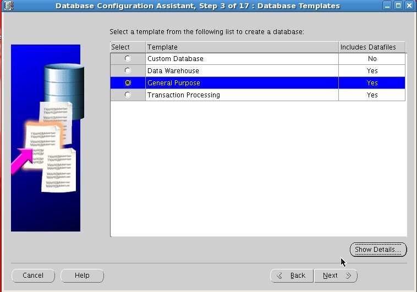This screenshot has width=417, height=292.
Task: Click the General Purpose template name
Action: (x=174, y=82)
